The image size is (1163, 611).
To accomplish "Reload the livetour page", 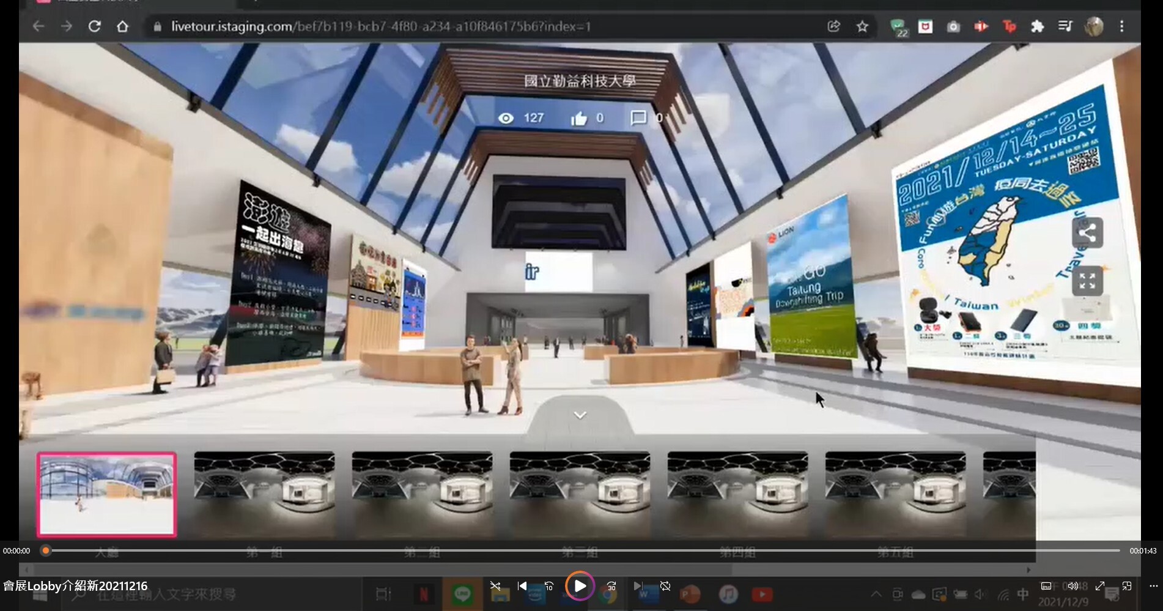I will (95, 26).
